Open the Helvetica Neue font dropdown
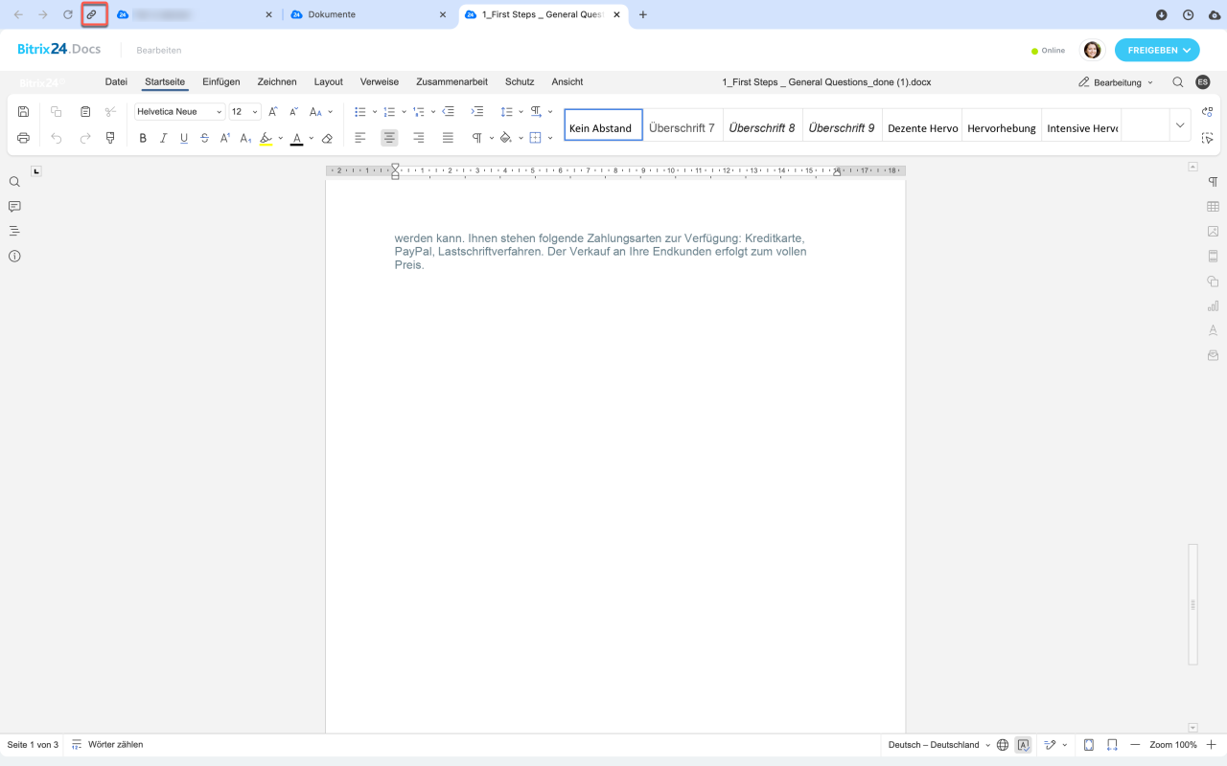 tap(179, 112)
